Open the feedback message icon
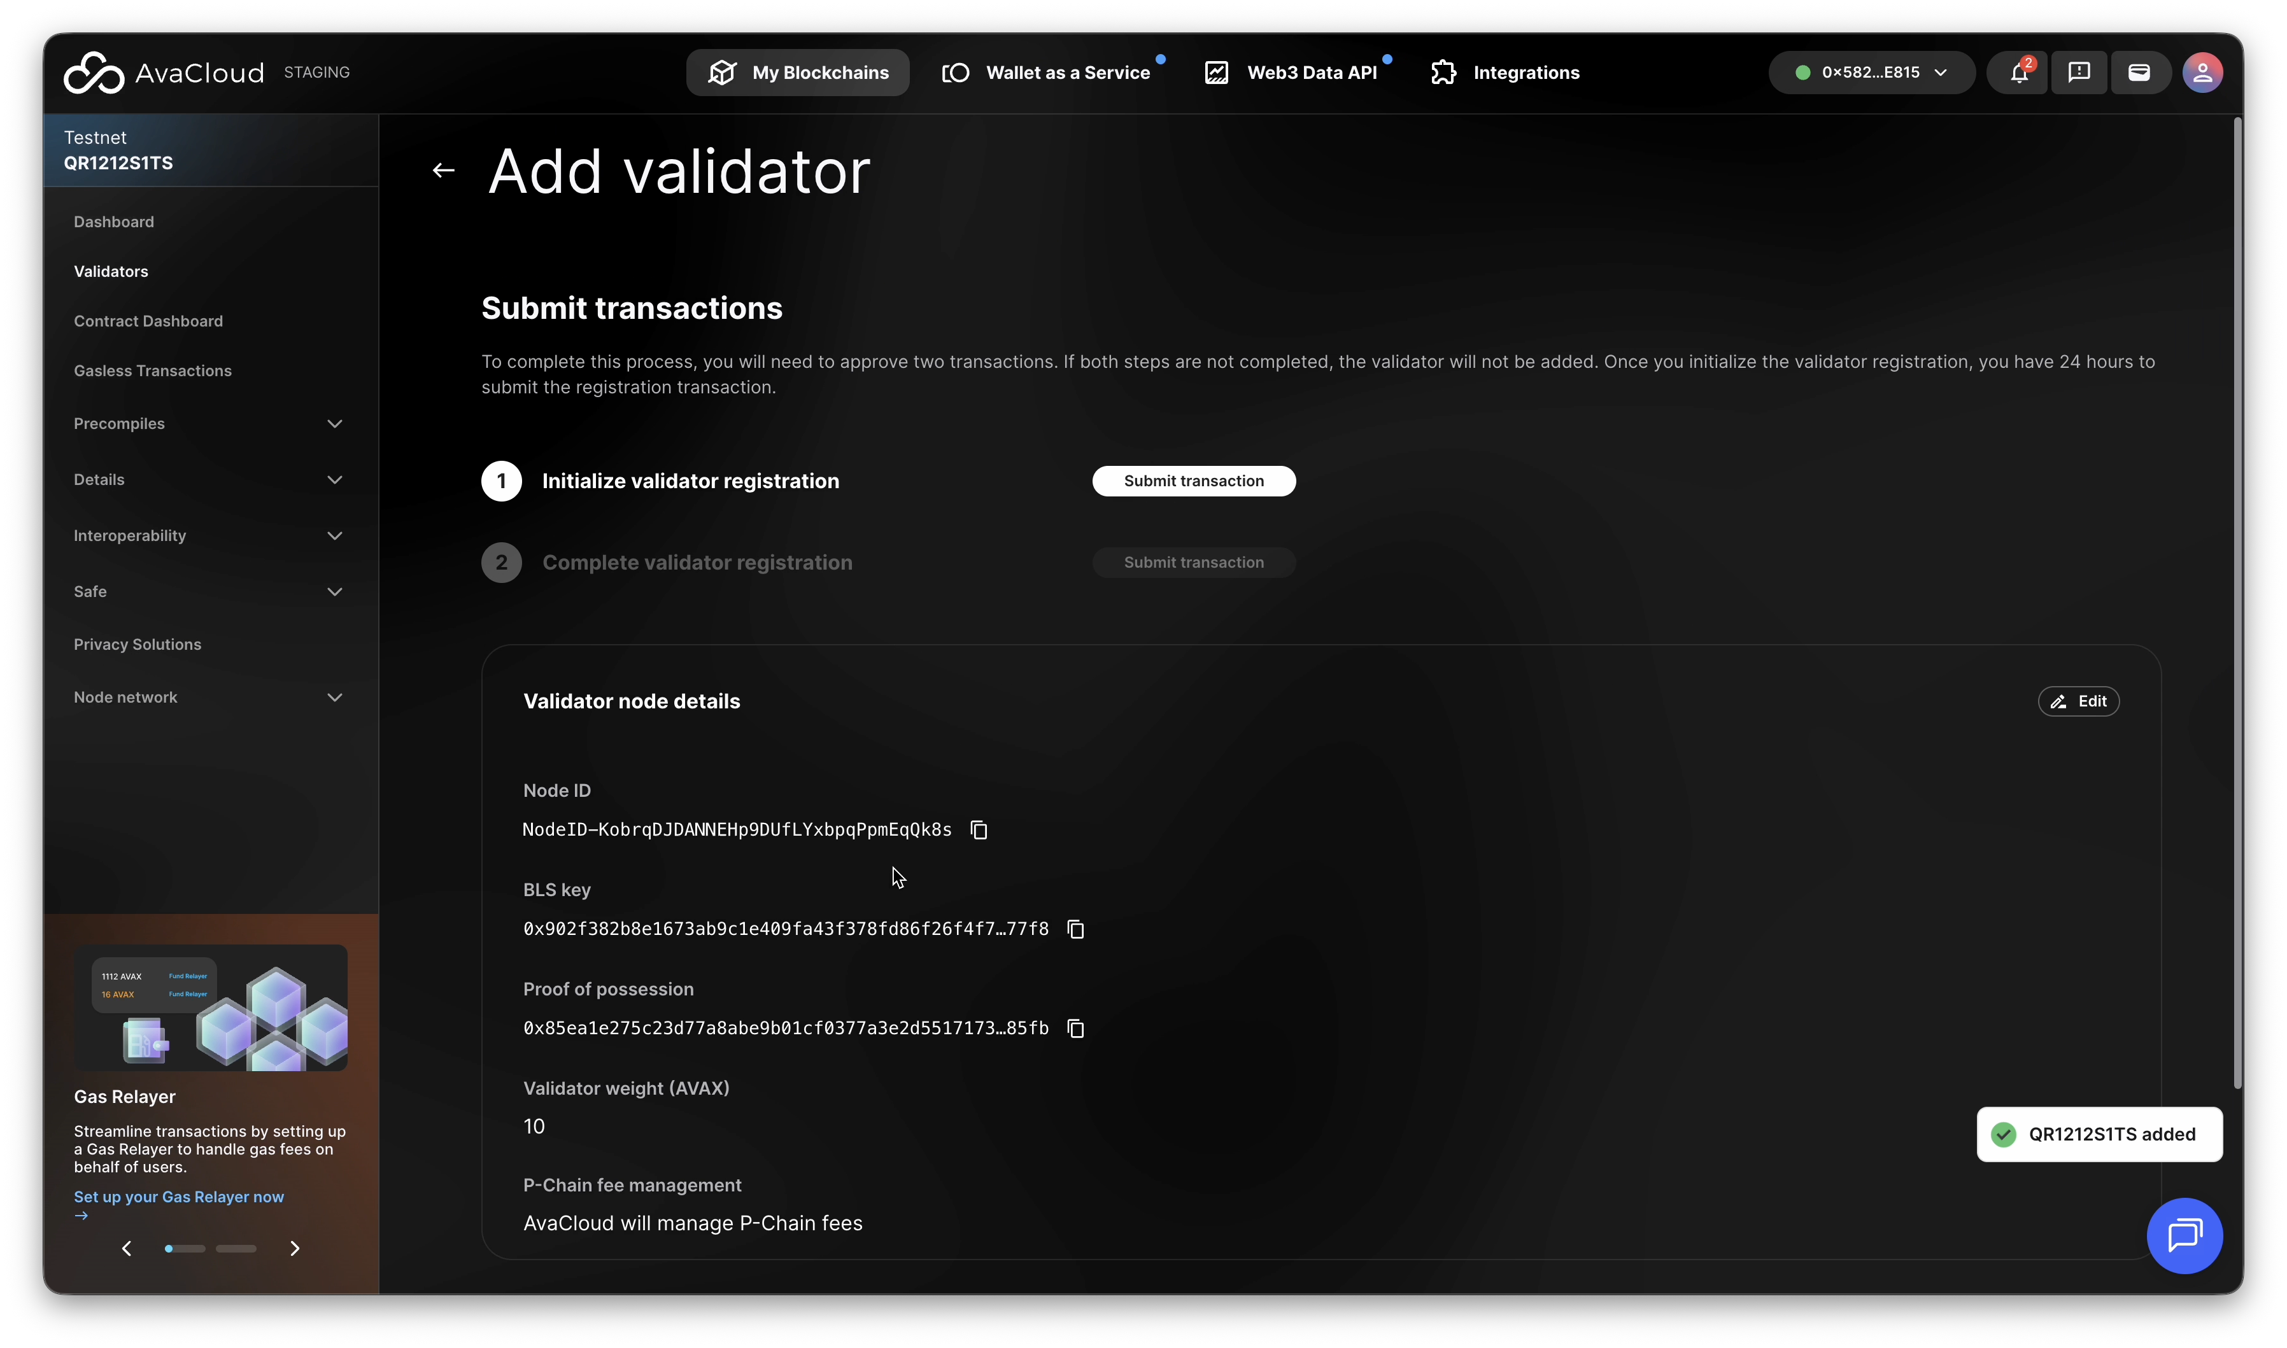 pos(2079,73)
